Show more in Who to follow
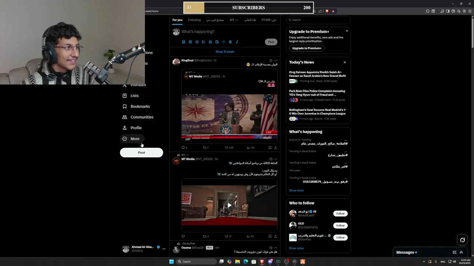 pyautogui.click(x=296, y=248)
